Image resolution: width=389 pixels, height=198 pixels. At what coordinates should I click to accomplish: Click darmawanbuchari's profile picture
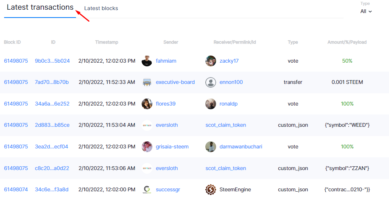click(x=211, y=147)
